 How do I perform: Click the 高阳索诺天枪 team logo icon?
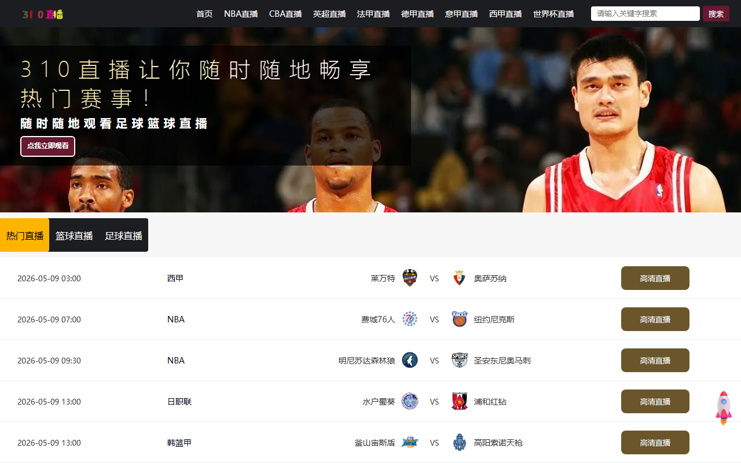click(x=459, y=443)
